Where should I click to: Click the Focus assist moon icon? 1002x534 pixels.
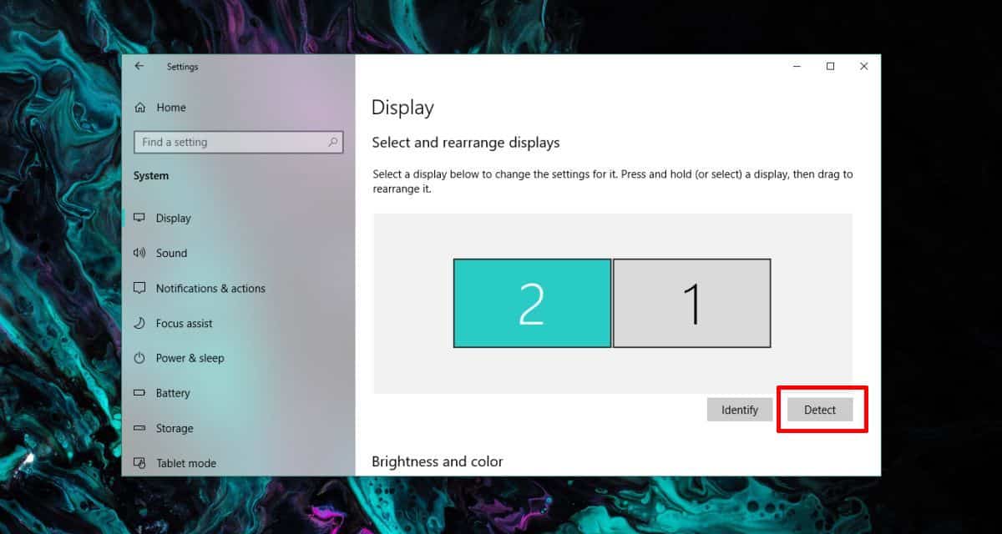[139, 323]
